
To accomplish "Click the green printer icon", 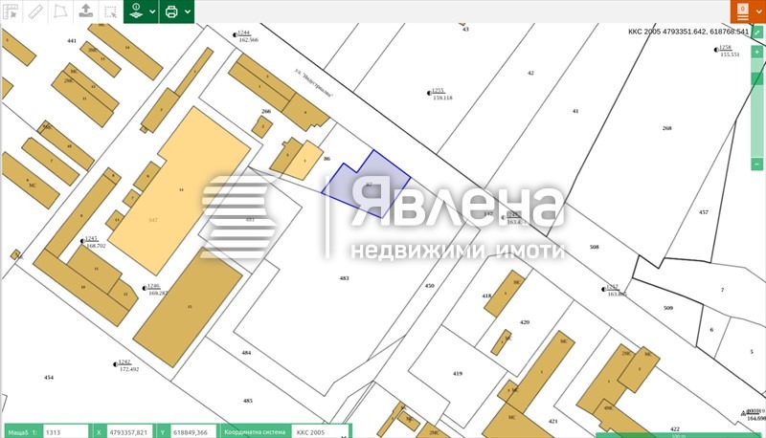I will click(171, 11).
